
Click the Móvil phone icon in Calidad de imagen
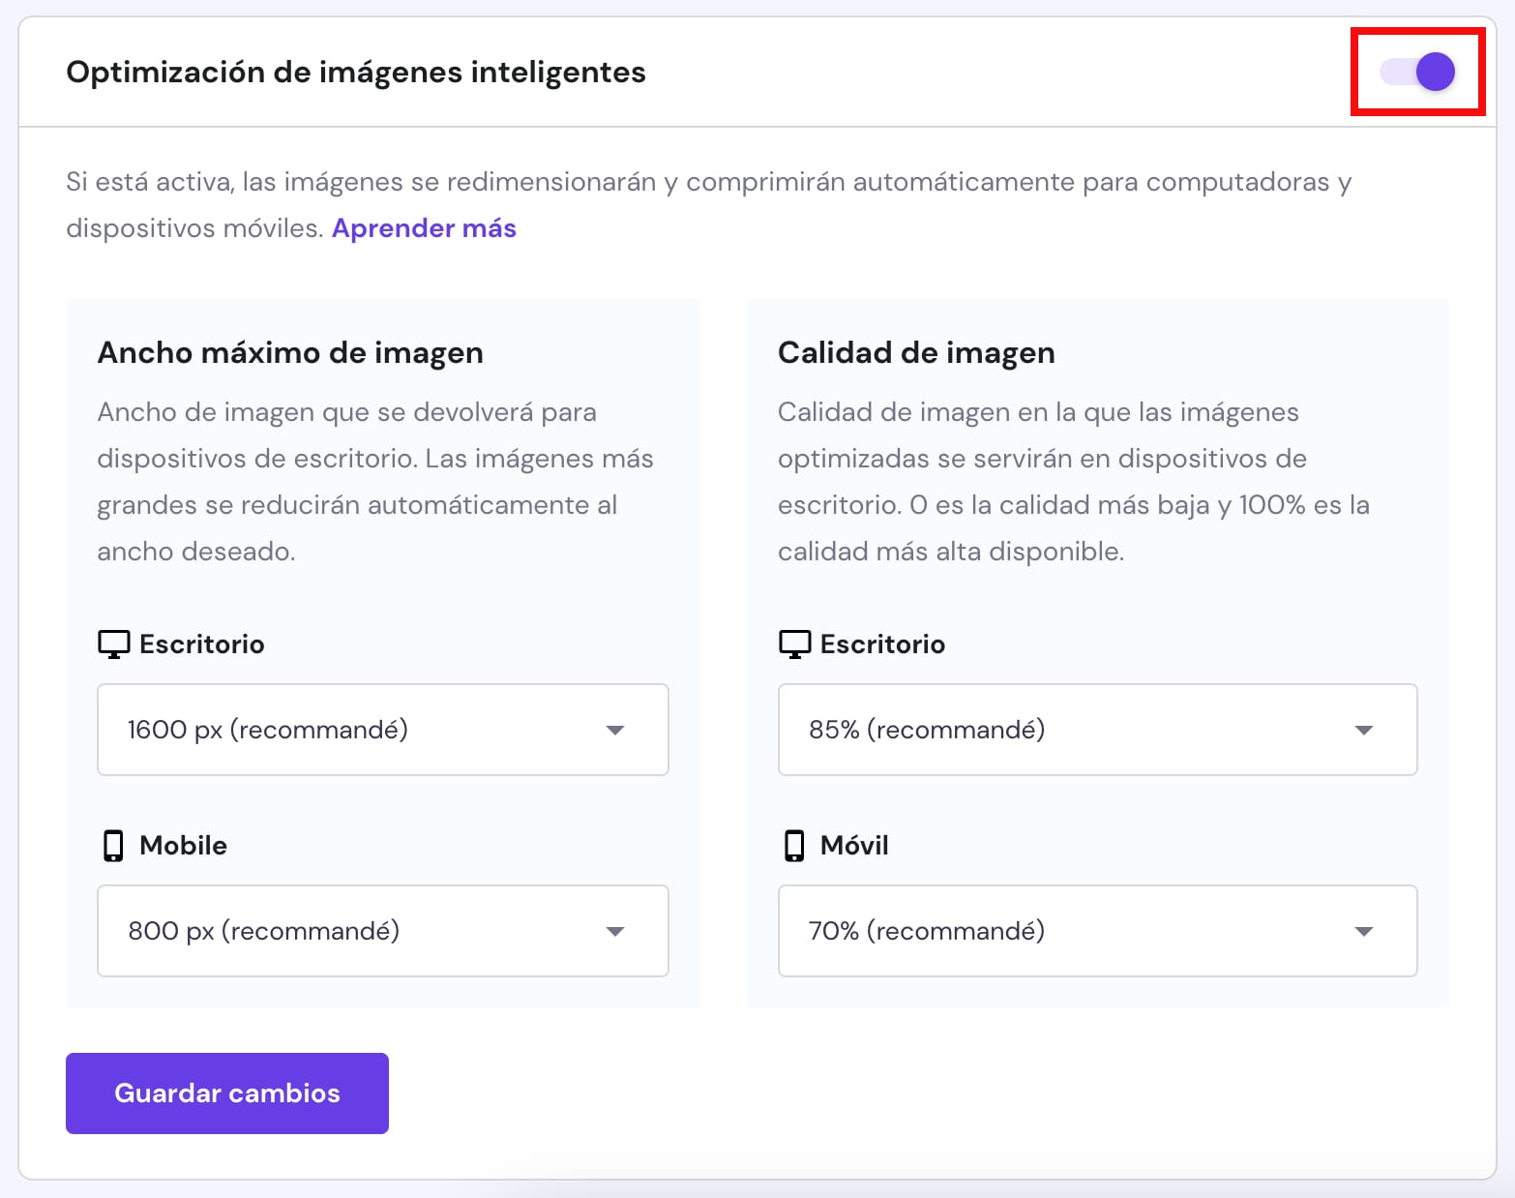point(793,844)
